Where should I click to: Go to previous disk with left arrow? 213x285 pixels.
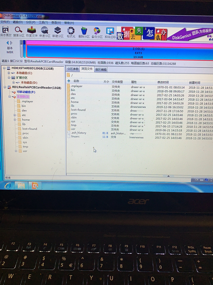tap(8, 43)
